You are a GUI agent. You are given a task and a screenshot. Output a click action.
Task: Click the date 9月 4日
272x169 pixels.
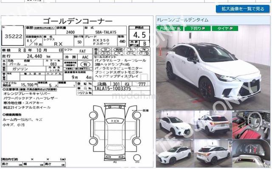coord(81,77)
